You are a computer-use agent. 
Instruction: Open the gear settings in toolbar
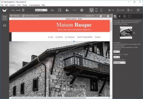point(82,10)
